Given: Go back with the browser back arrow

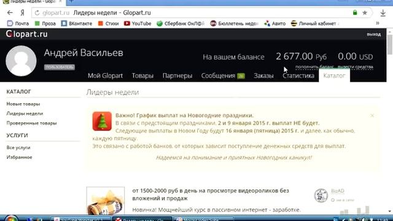Looking at the screenshot, I should (x=10, y=12).
